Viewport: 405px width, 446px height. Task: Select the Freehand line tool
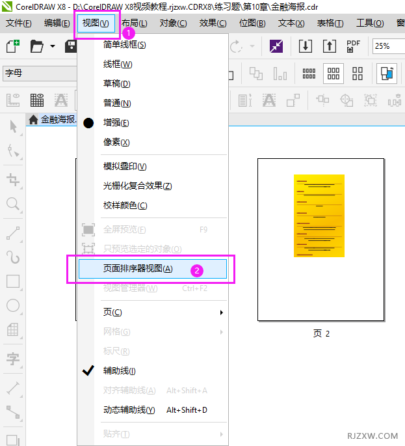tap(13, 233)
